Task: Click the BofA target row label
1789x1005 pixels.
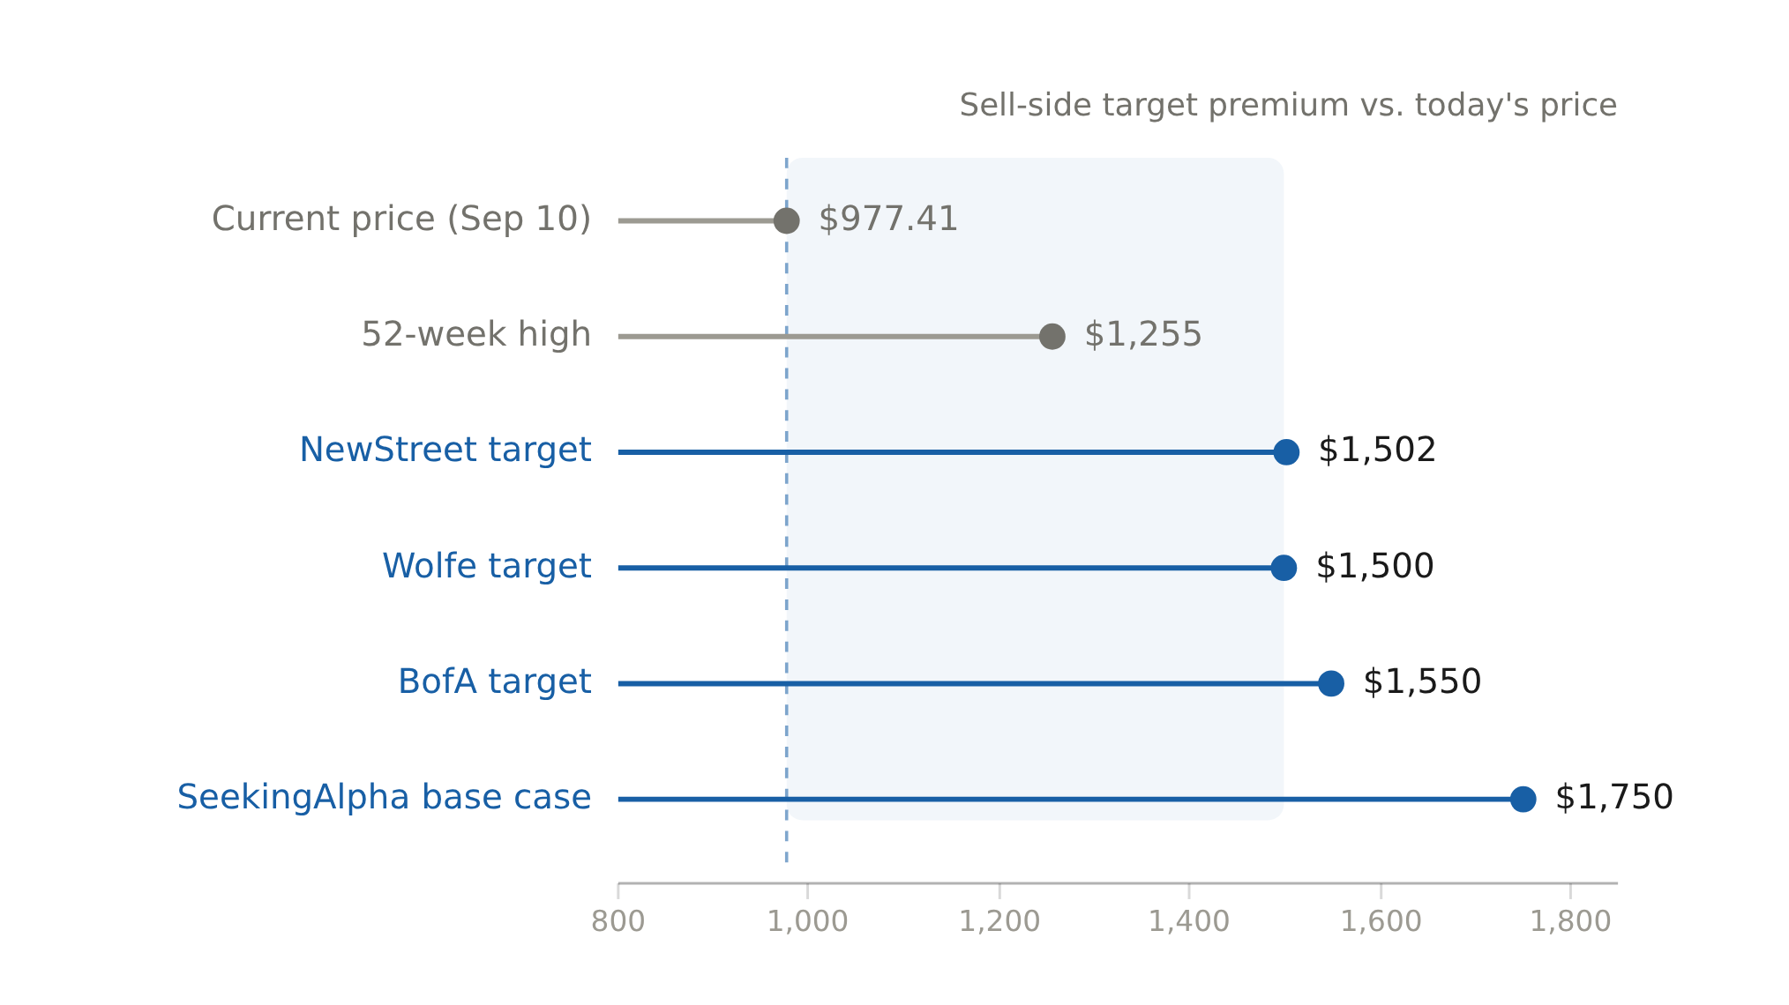Action: click(495, 682)
